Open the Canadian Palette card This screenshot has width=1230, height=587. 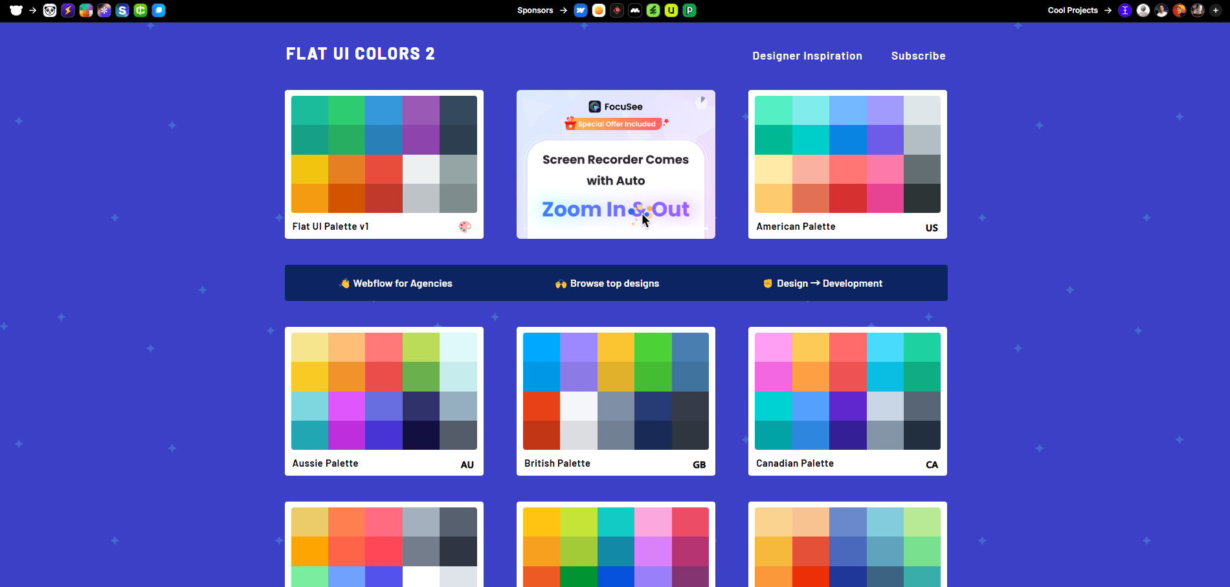click(847, 401)
